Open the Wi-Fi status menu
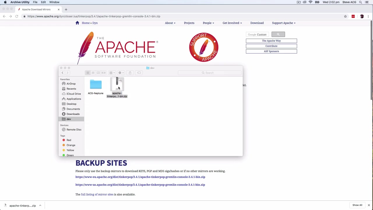The height and width of the screenshot is (210, 373). [x=311, y=2]
